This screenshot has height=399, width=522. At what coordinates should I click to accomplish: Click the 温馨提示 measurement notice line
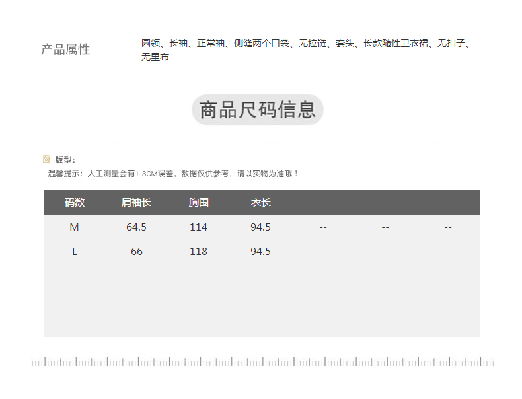pyautogui.click(x=173, y=173)
